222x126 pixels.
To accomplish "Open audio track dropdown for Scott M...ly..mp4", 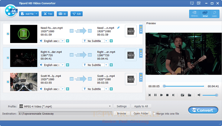I will [x=63, y=89].
